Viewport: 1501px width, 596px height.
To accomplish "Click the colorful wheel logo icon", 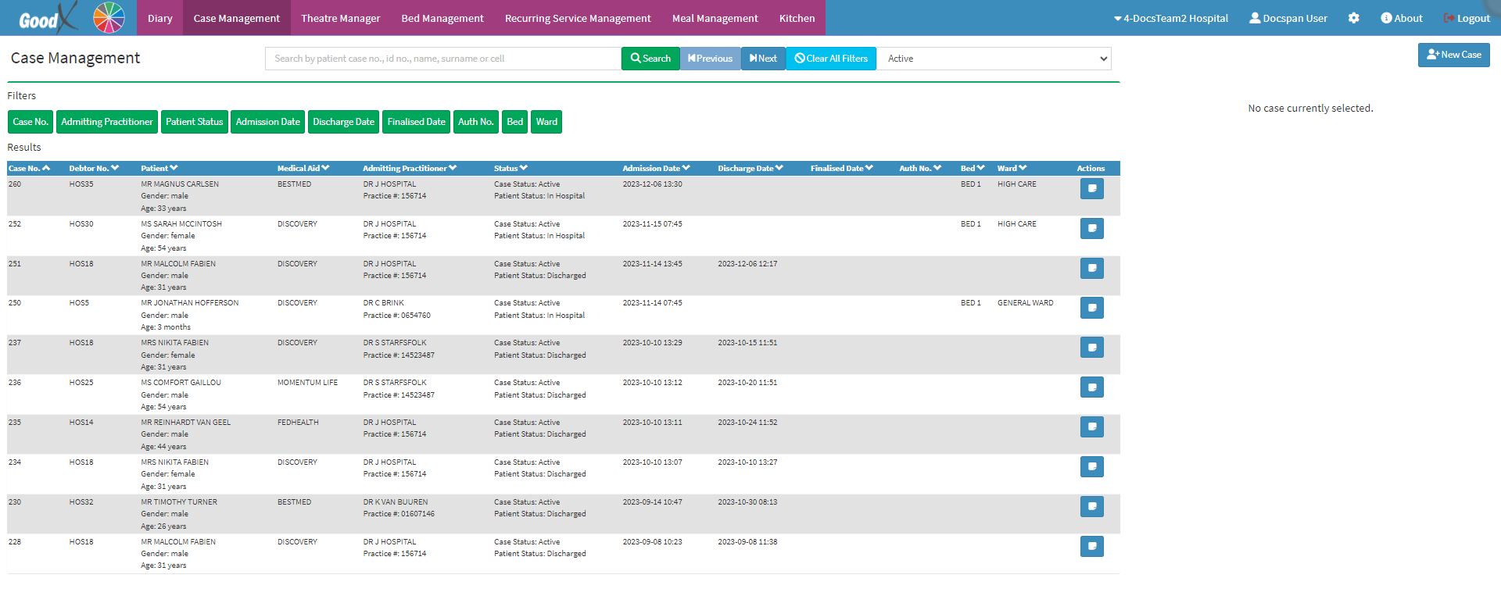I will 109,17.
